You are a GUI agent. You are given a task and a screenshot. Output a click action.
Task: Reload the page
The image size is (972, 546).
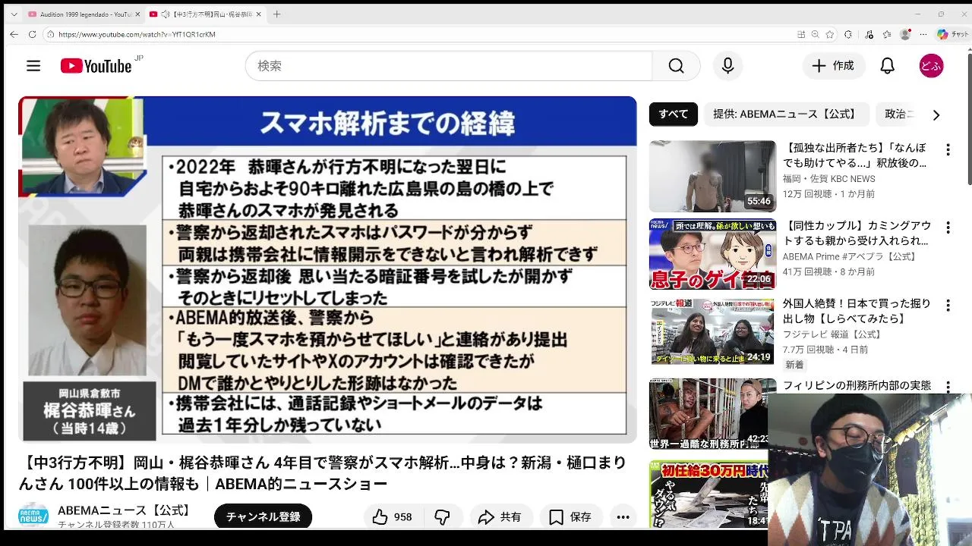point(32,34)
